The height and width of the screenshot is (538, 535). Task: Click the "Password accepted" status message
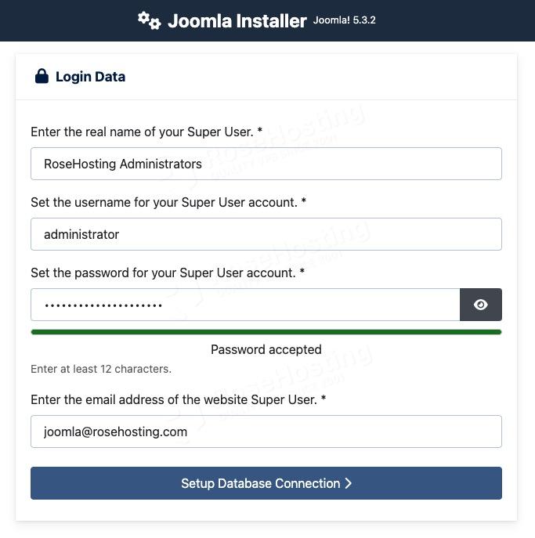tap(266, 349)
